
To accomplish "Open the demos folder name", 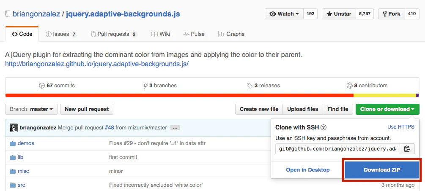I will pyautogui.click(x=26, y=143).
